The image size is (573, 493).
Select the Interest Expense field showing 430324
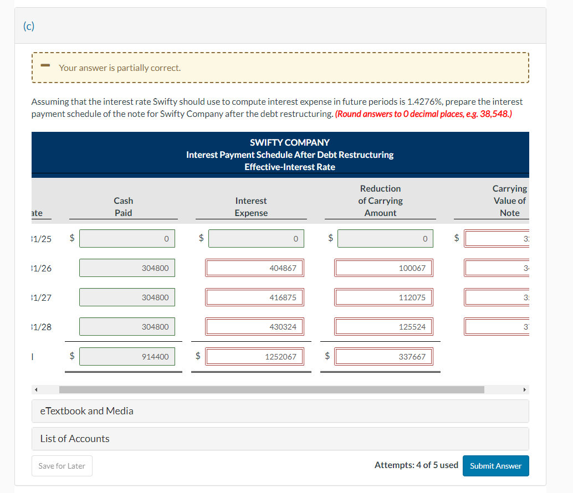(x=255, y=326)
